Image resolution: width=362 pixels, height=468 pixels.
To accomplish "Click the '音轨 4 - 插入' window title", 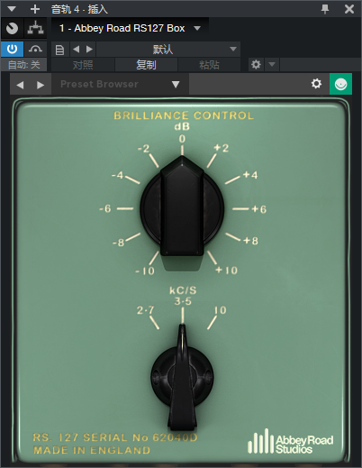I will coord(79,9).
